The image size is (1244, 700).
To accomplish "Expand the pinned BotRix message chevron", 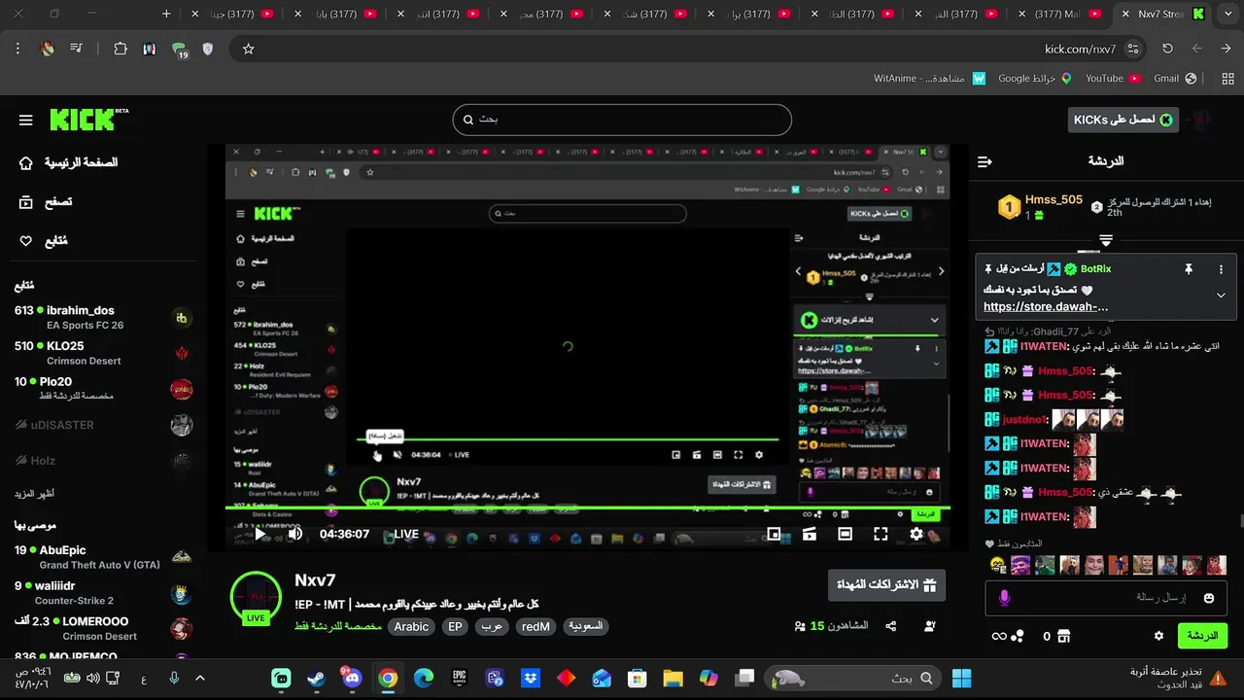I will (x=1221, y=296).
